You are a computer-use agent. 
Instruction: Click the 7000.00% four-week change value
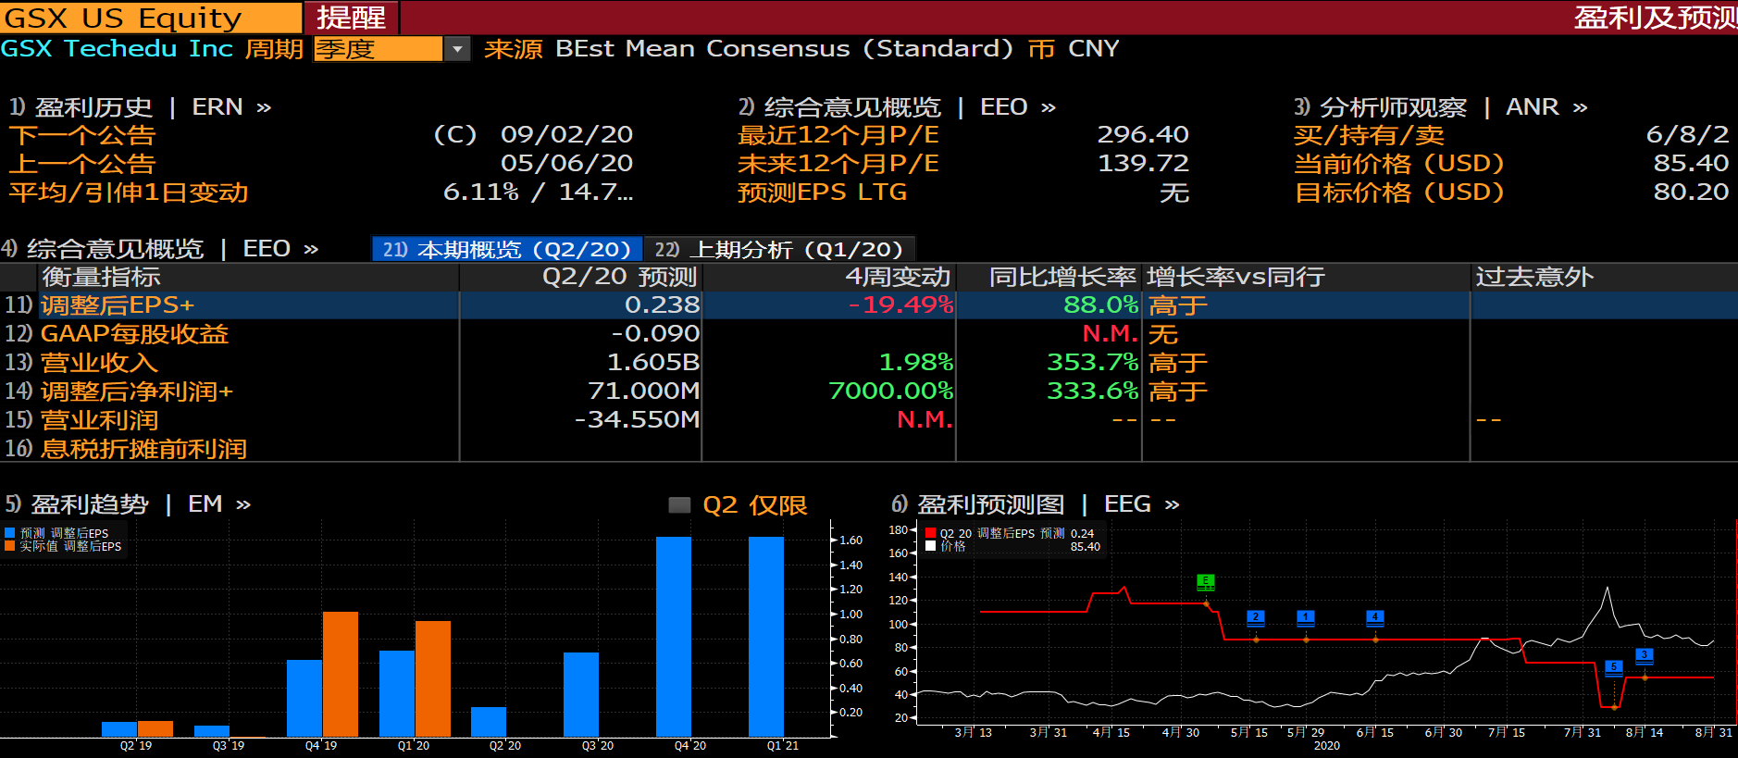(x=890, y=391)
